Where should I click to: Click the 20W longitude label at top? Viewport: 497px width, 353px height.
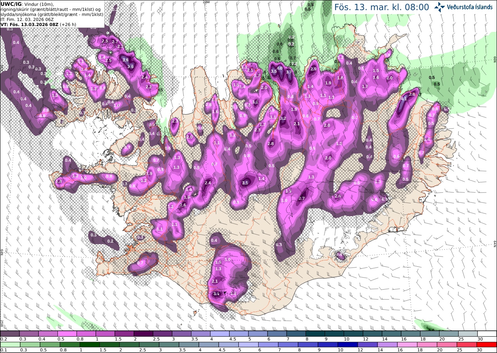pyautogui.click(x=206, y=2)
